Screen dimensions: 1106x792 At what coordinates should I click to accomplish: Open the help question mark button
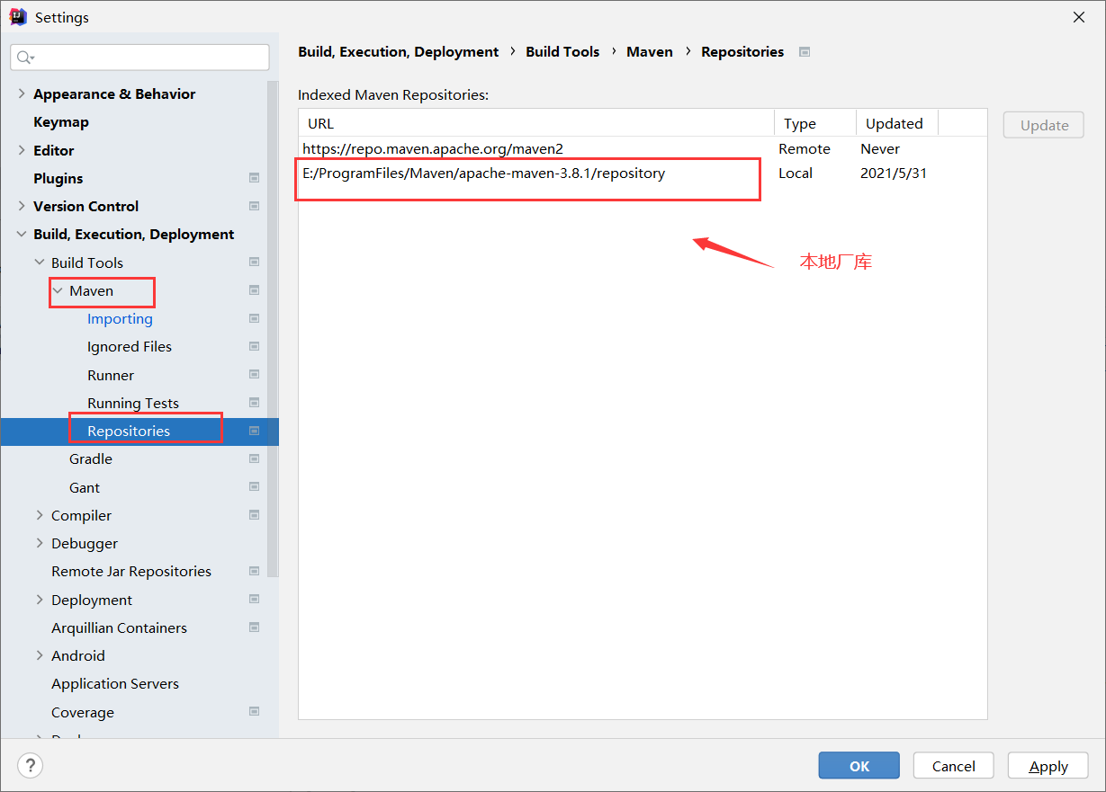31,766
